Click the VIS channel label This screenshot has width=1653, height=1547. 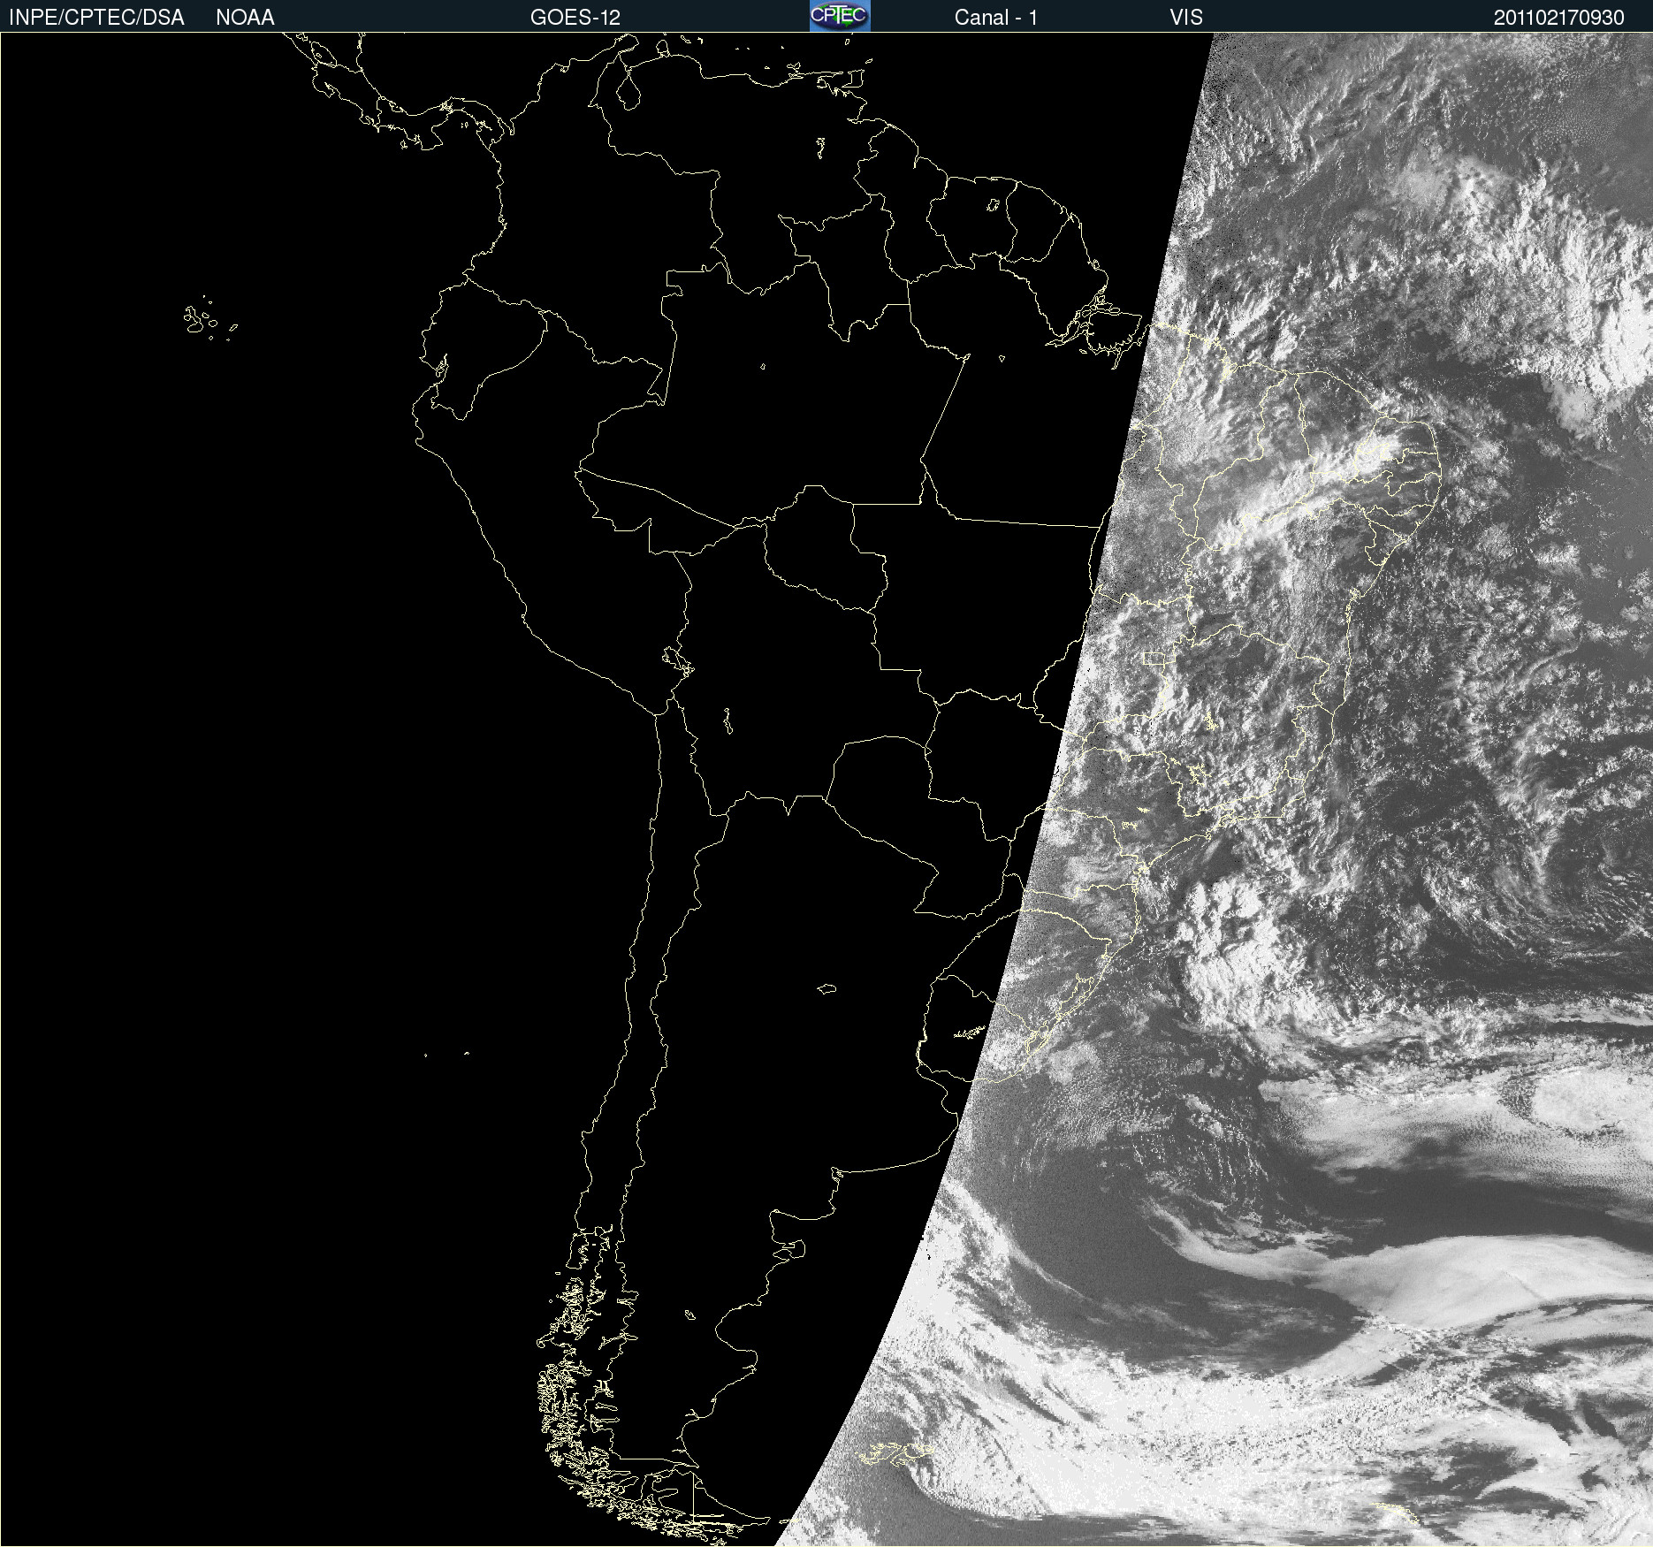[x=1186, y=18]
